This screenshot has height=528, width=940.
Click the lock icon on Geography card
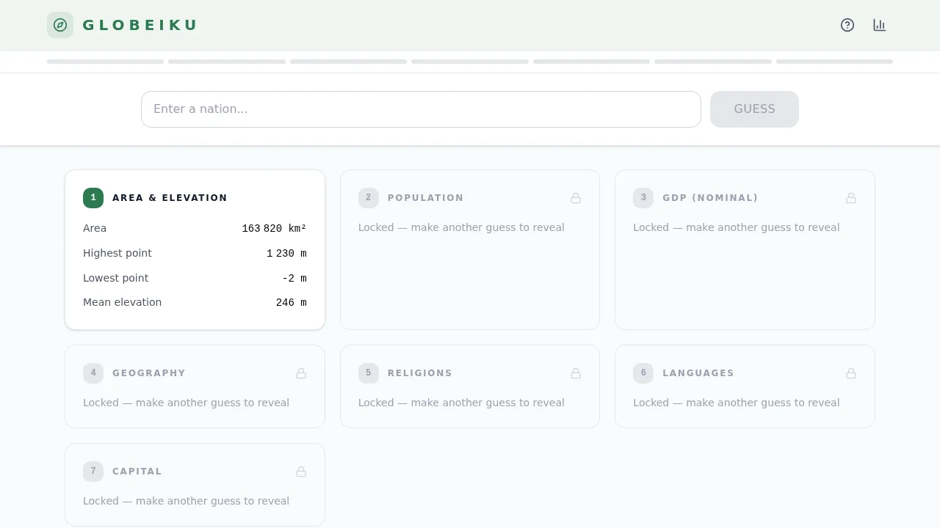click(301, 373)
